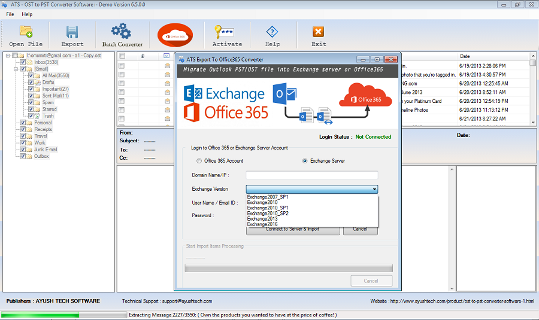The width and height of the screenshot is (539, 320).
Task: Uncheck the Spam folder checkbox
Action: coord(31,102)
